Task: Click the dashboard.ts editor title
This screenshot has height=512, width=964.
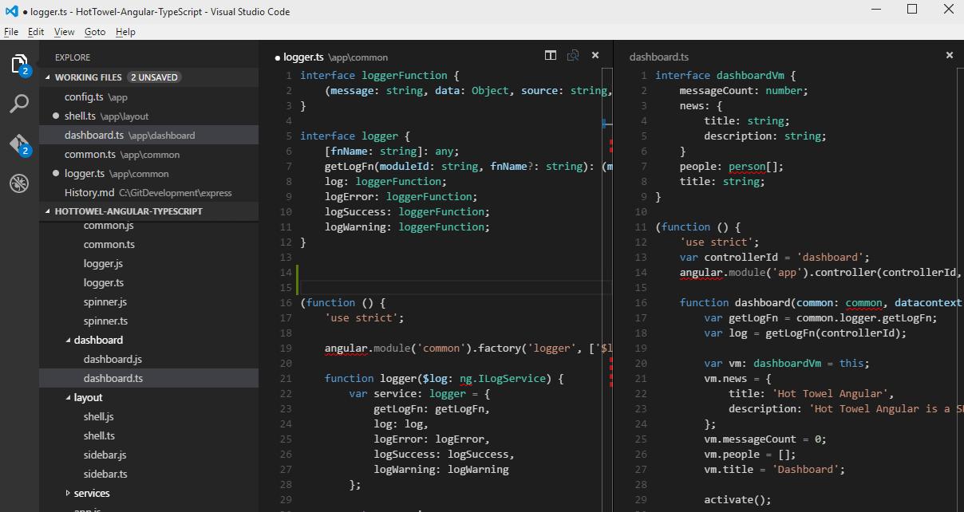Action: (659, 57)
